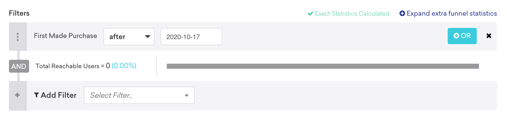Click the funnel icon next to Add Filter

tap(36, 95)
